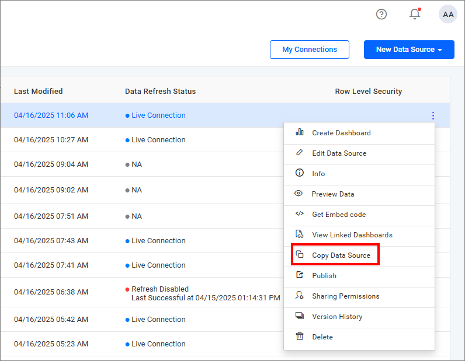The height and width of the screenshot is (361, 465).
Task: Click the 04/16/2025 11:06 AM date
Action: (51, 115)
